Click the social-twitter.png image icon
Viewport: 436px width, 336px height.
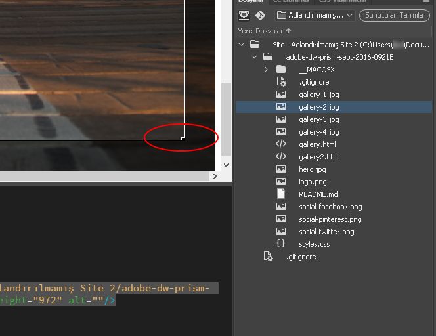pos(281,231)
